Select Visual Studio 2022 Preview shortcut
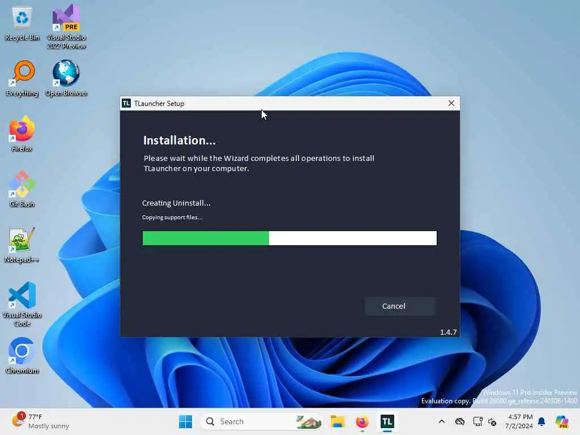This screenshot has height=435, width=580. click(66, 27)
